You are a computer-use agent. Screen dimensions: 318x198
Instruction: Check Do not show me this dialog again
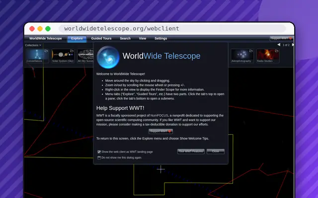pos(99,157)
